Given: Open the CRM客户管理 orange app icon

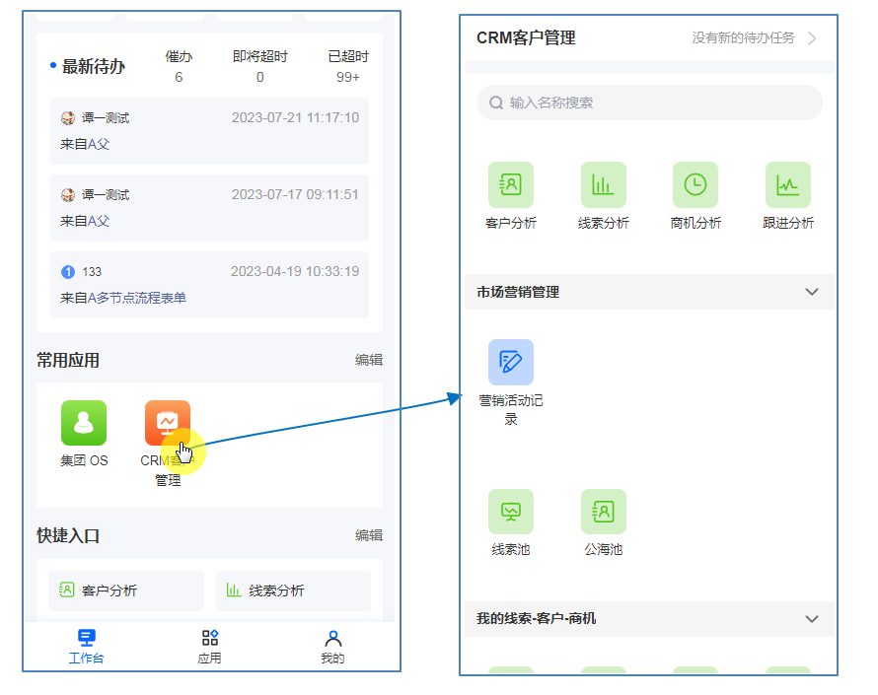Looking at the screenshot, I should (167, 424).
